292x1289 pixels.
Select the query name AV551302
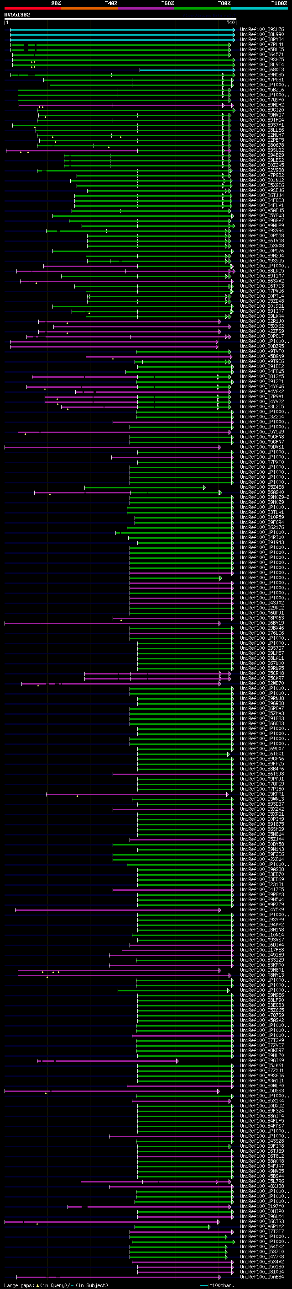(17, 15)
